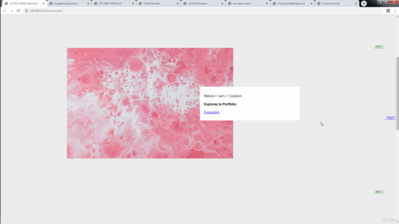Open the browser profile icon
This screenshot has width=399, height=224.
click(388, 11)
